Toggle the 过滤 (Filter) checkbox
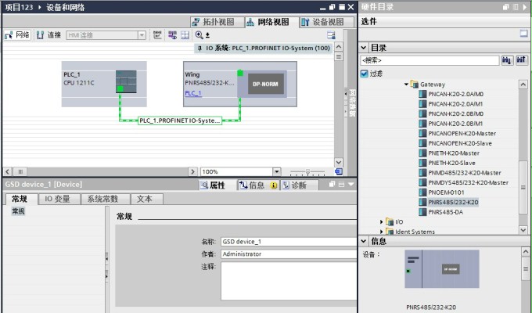This screenshot has width=532, height=313. (x=365, y=74)
